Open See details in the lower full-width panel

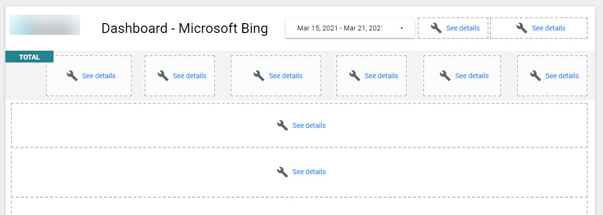(309, 172)
